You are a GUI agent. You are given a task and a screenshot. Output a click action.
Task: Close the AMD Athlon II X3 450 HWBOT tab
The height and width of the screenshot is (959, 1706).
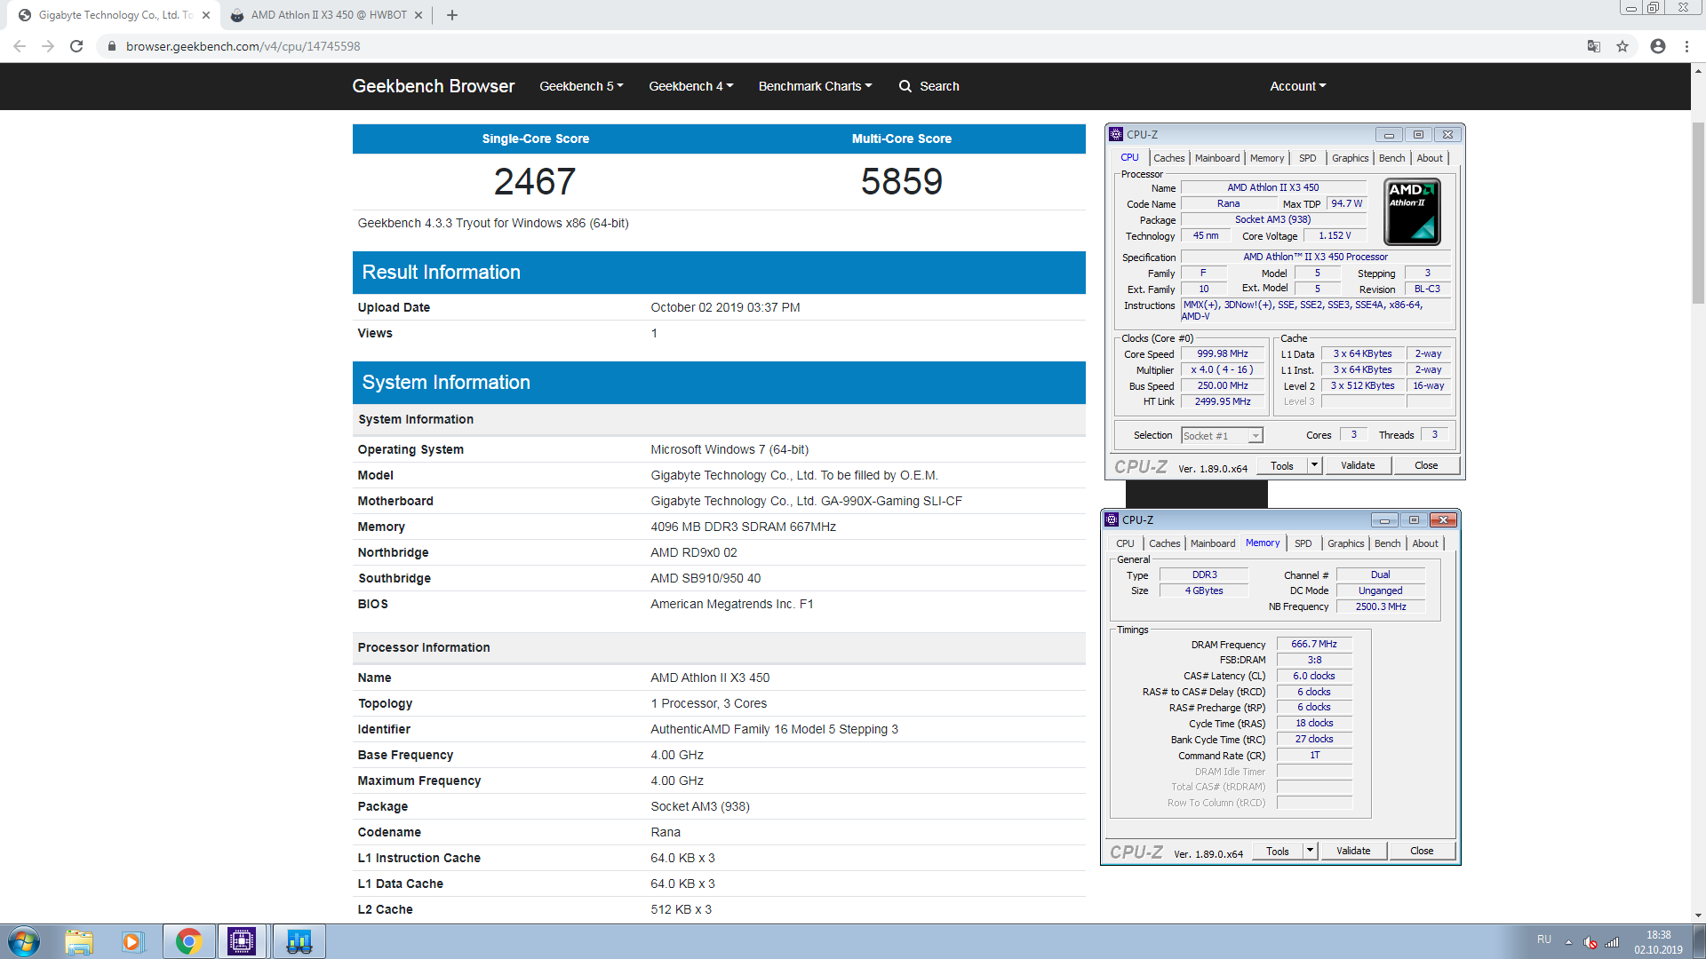click(x=419, y=15)
